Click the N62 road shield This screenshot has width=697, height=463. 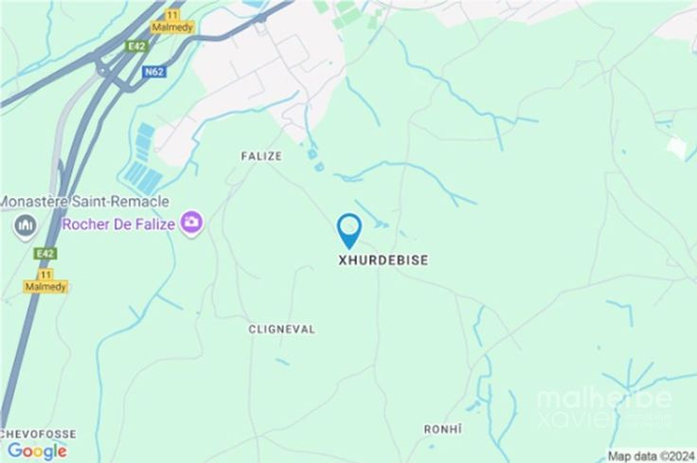coord(154,72)
